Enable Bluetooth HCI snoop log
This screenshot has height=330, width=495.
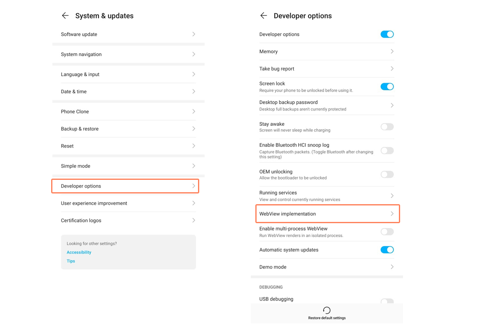[x=387, y=151]
